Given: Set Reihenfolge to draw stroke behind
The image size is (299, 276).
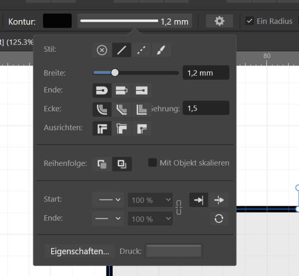Looking at the screenshot, I should [x=102, y=164].
